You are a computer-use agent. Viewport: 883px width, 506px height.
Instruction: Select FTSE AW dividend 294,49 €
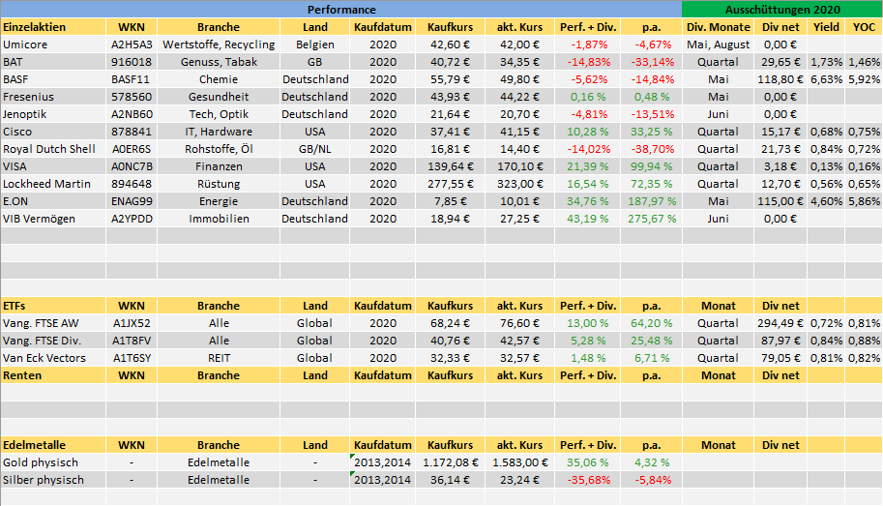point(780,323)
